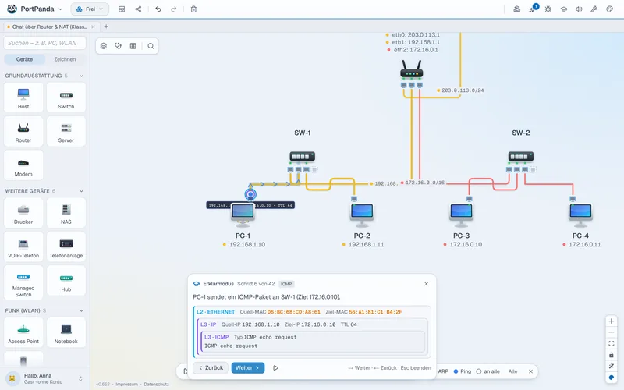This screenshot has height=390, width=624.
Task: Collapse the WEITERE GERÄTE section
Action: tap(82, 191)
